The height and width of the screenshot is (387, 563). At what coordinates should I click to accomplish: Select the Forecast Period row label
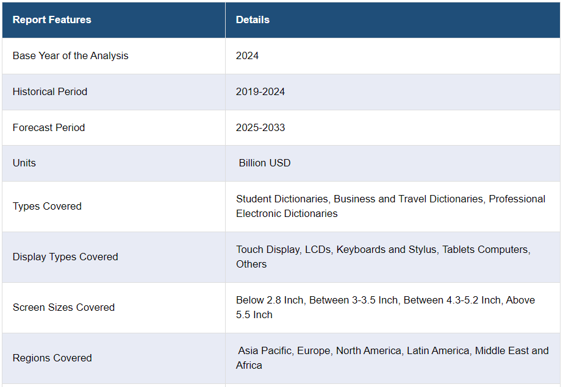pyautogui.click(x=49, y=128)
